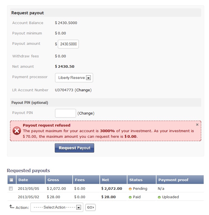The height and width of the screenshot is (215, 209).
Task: Click Change link next to Payout PIN
Action: click(x=86, y=113)
